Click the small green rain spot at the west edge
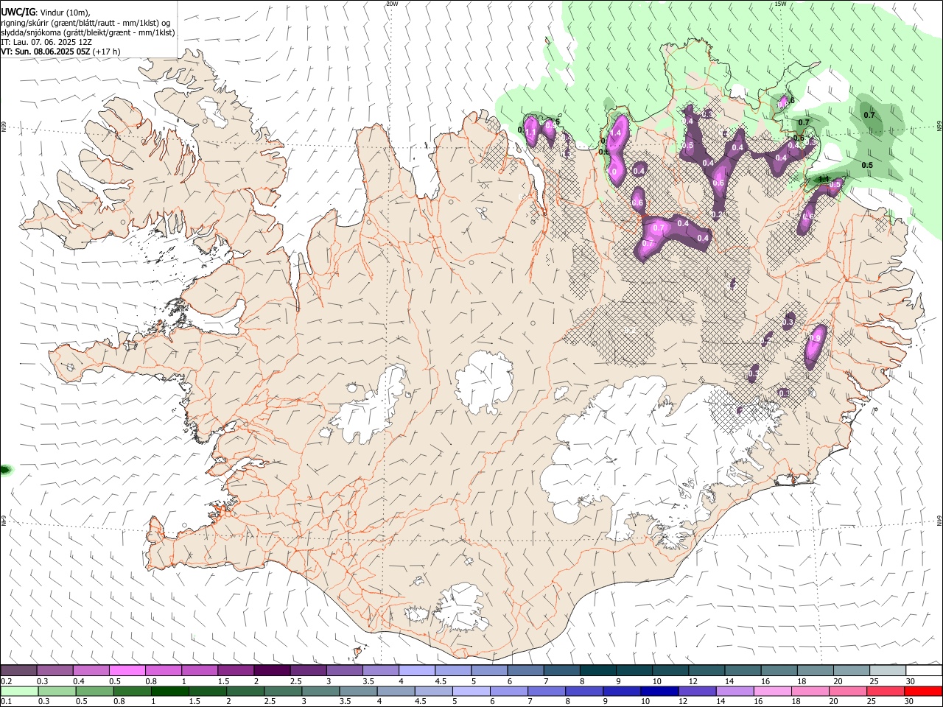 [6, 469]
